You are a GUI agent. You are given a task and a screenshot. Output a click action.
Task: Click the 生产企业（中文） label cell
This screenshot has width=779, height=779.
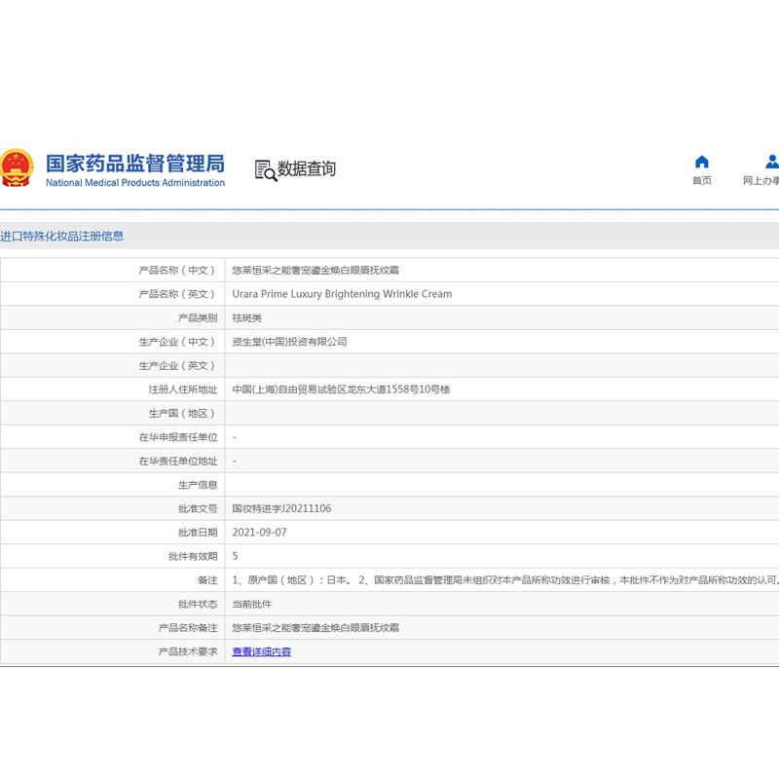point(113,342)
